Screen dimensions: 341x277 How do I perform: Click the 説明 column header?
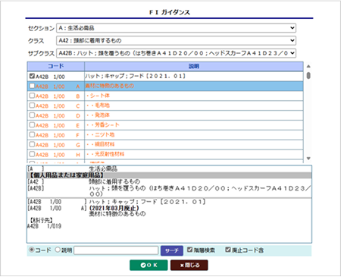(194, 66)
